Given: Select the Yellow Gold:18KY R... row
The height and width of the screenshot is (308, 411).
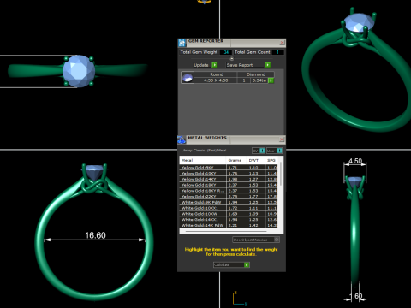Looking at the screenshot, I should [x=229, y=191].
